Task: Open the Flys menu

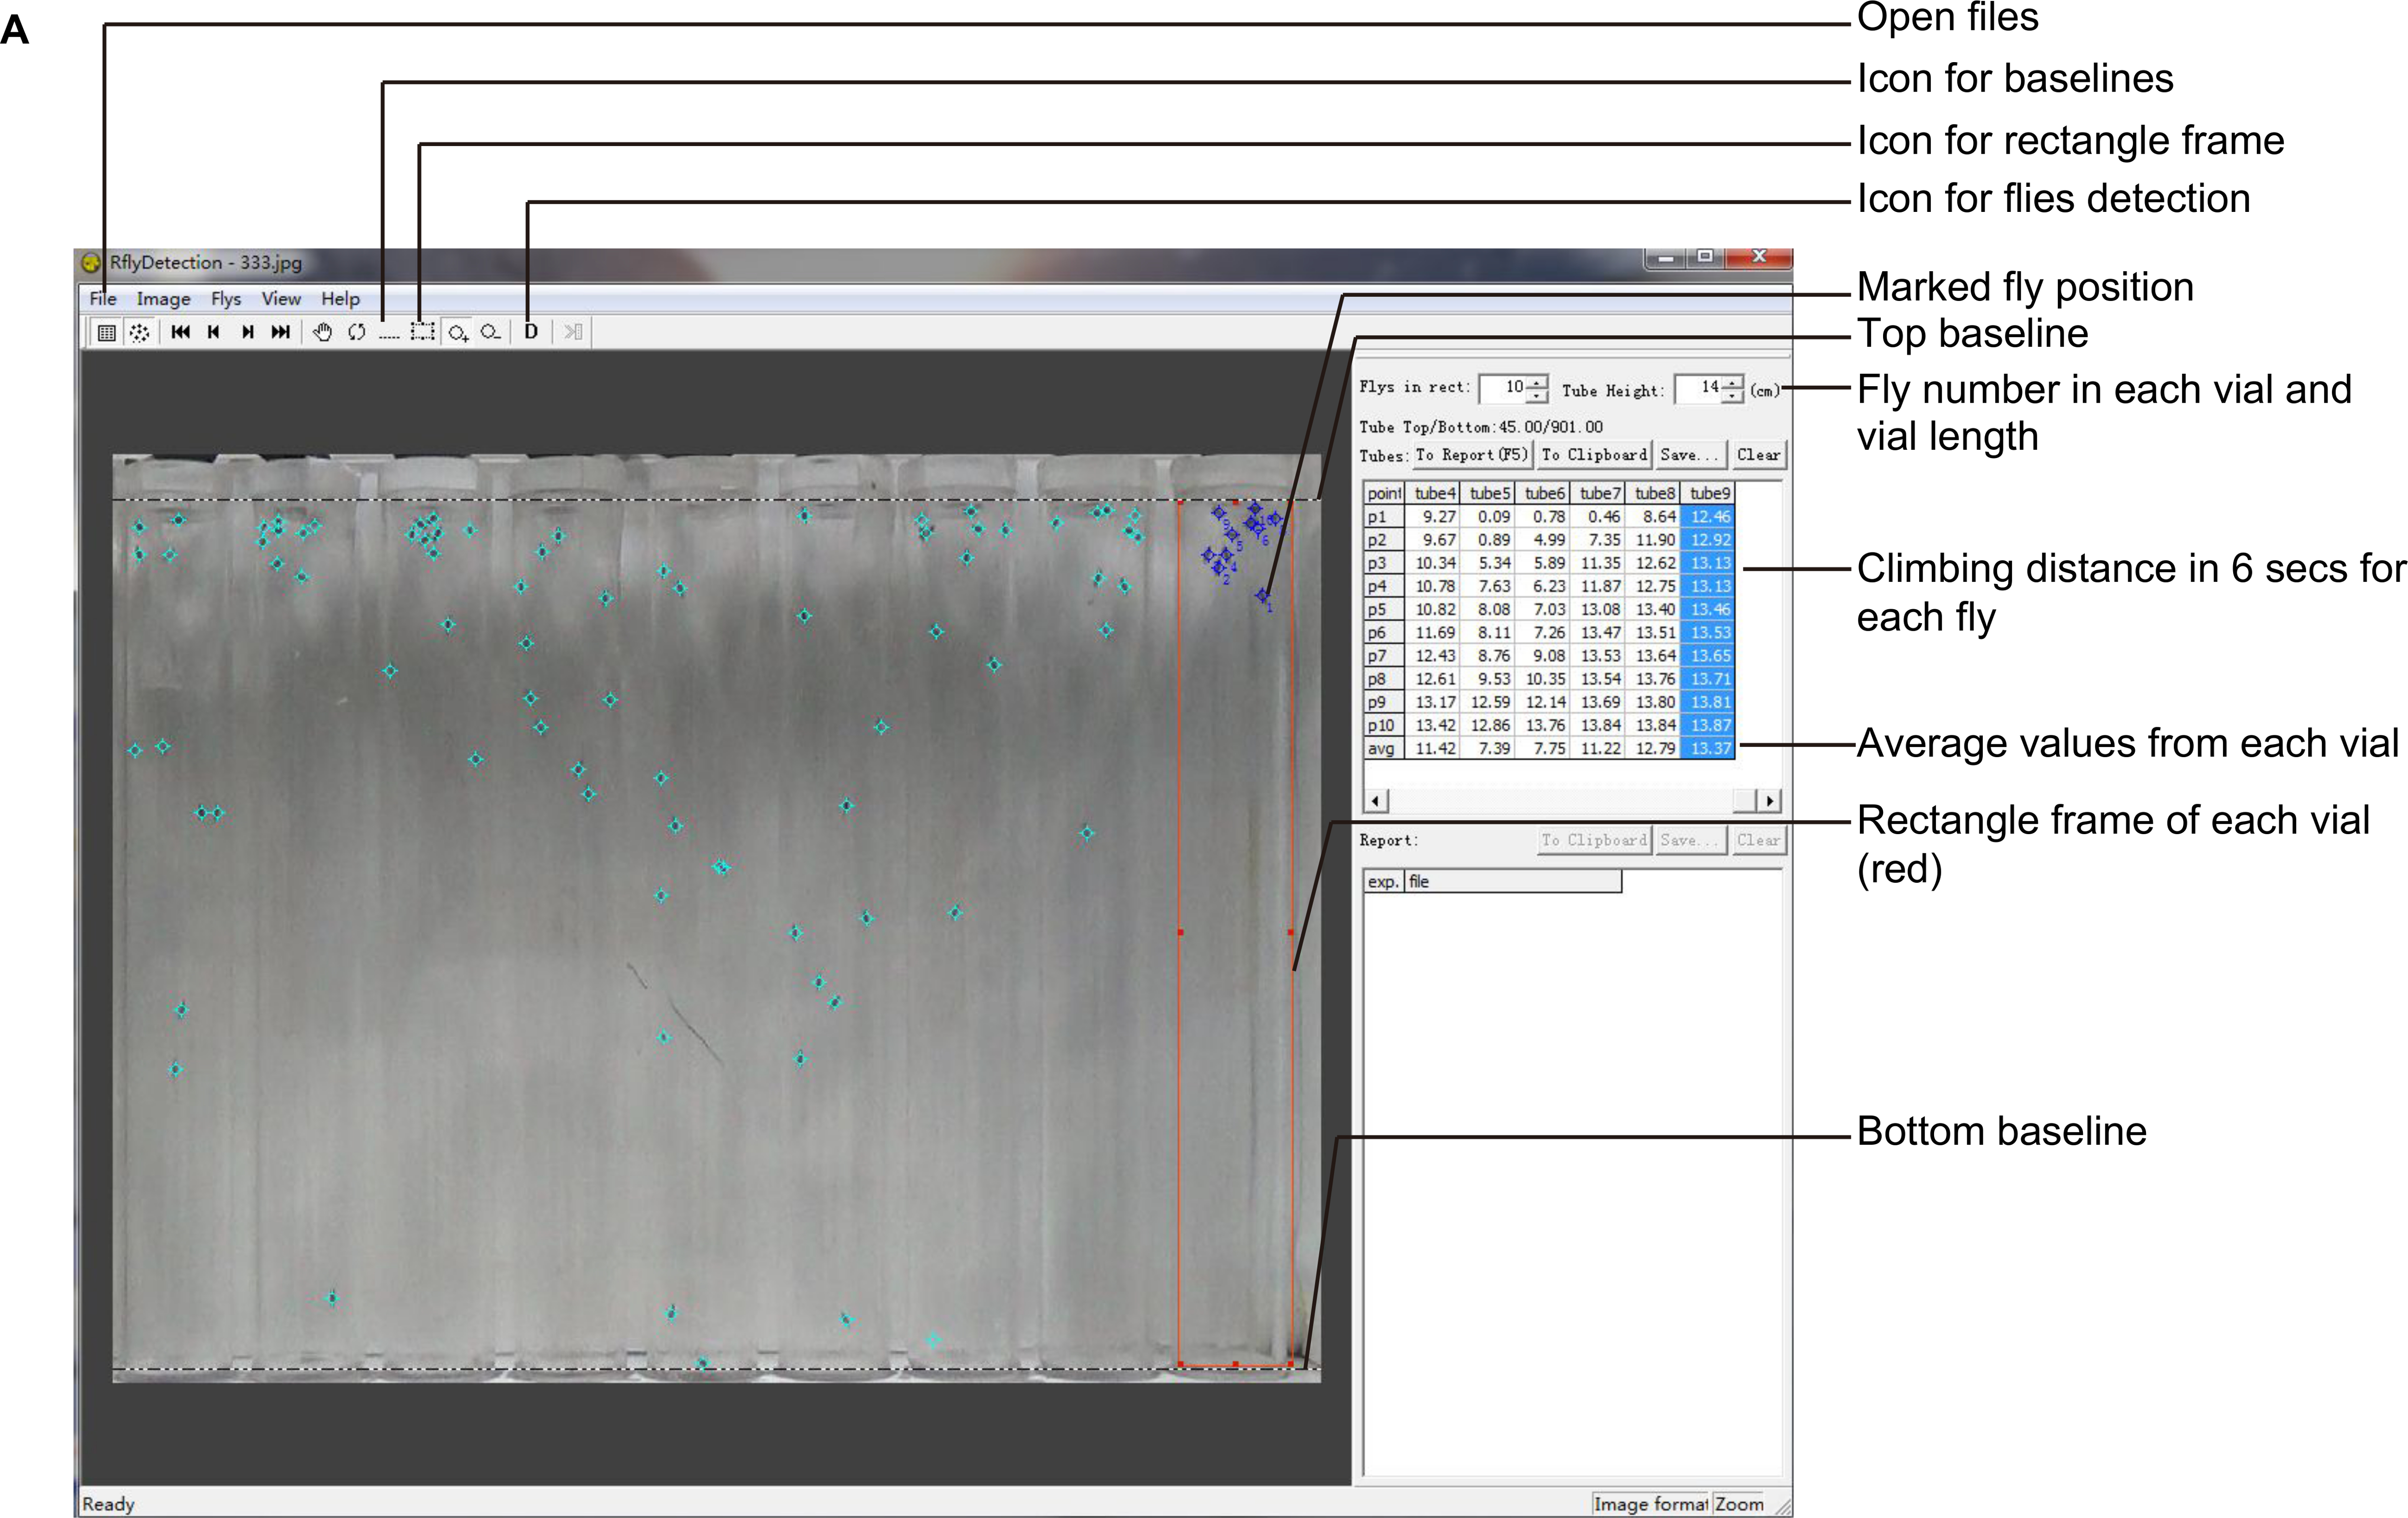Action: pos(226,299)
